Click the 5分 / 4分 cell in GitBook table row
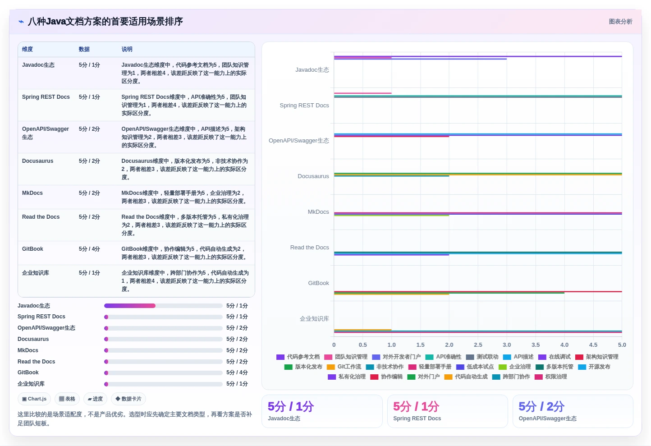651x446 pixels. tap(89, 249)
